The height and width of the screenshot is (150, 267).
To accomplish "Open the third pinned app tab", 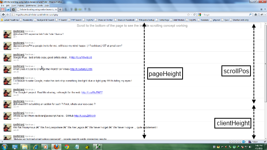I will click(x=13, y=9).
